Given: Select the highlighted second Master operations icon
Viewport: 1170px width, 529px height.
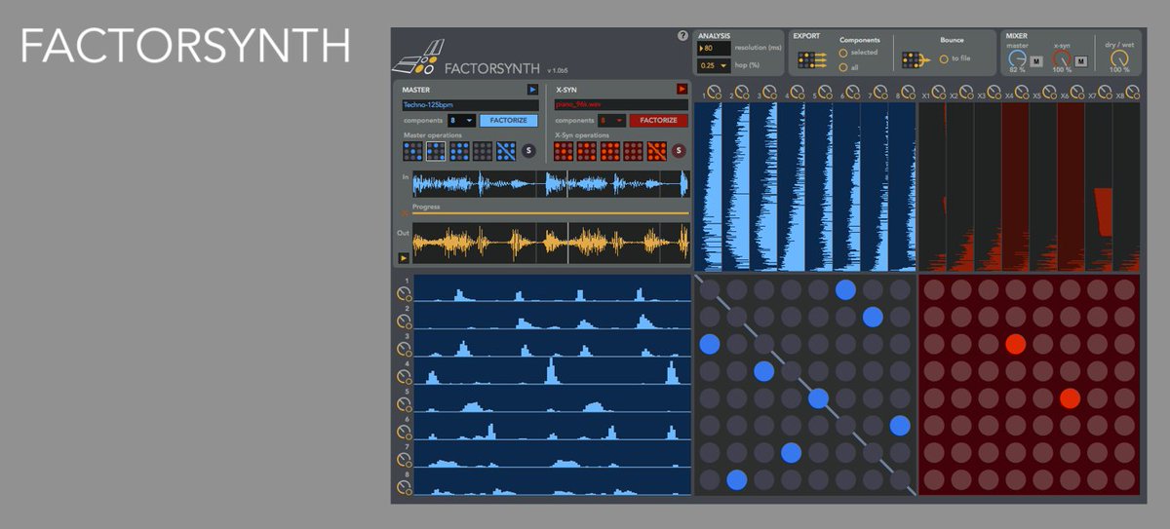Looking at the screenshot, I should tap(436, 151).
